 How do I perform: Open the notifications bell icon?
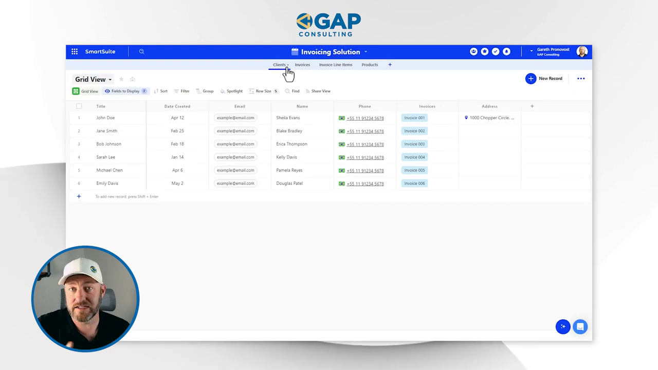click(x=506, y=51)
